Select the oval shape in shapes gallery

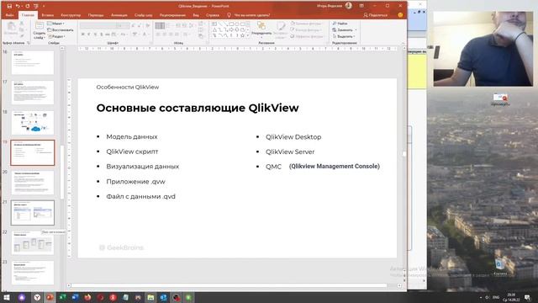click(x=237, y=24)
